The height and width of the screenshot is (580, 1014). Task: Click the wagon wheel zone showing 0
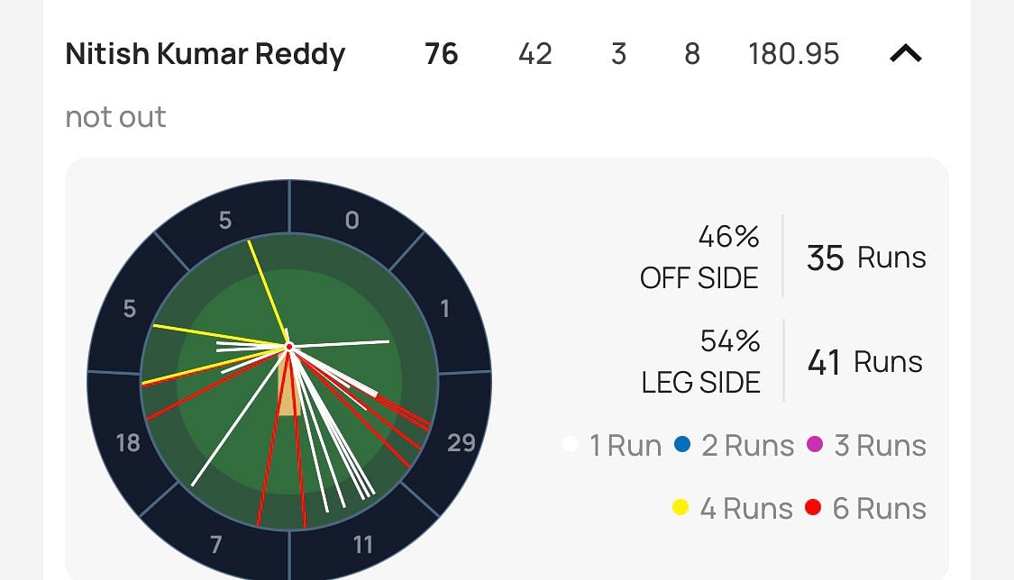click(x=352, y=220)
